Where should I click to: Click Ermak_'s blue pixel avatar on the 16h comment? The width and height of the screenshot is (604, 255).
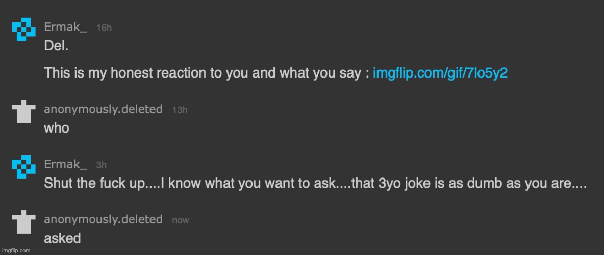(x=23, y=30)
